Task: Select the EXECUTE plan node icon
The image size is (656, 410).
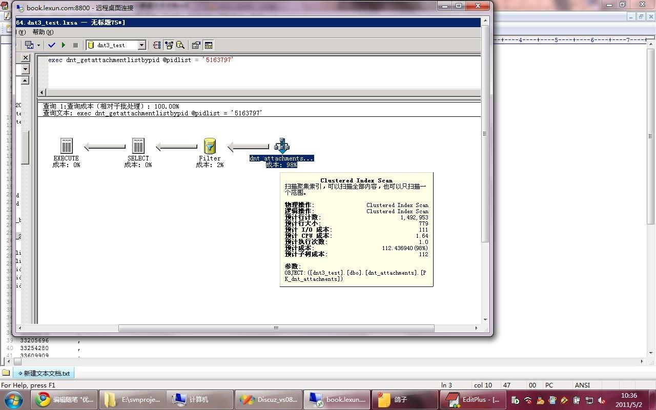Action: (x=66, y=146)
